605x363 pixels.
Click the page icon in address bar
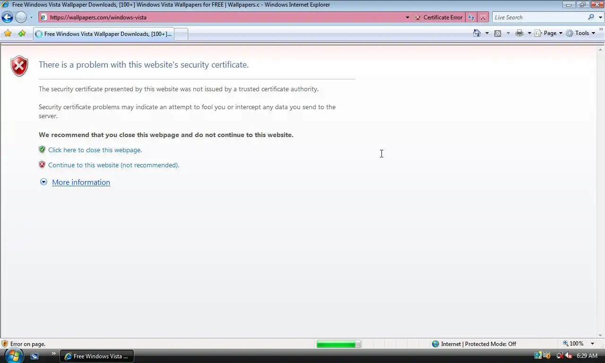coord(43,17)
